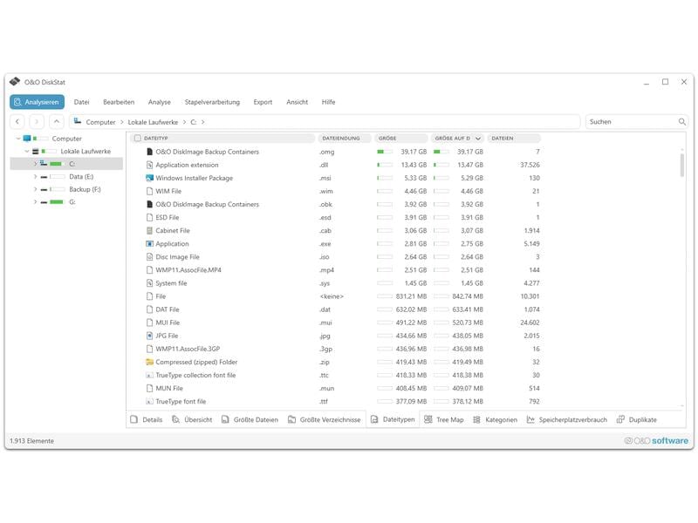This screenshot has height=523, width=698.
Task: Sort by the Dateiendung column
Action: (345, 139)
